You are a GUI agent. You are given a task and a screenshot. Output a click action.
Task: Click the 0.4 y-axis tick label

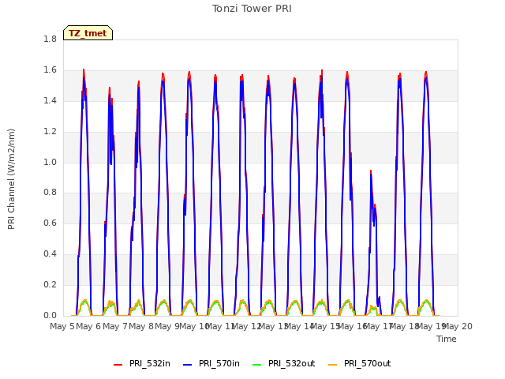50,254
